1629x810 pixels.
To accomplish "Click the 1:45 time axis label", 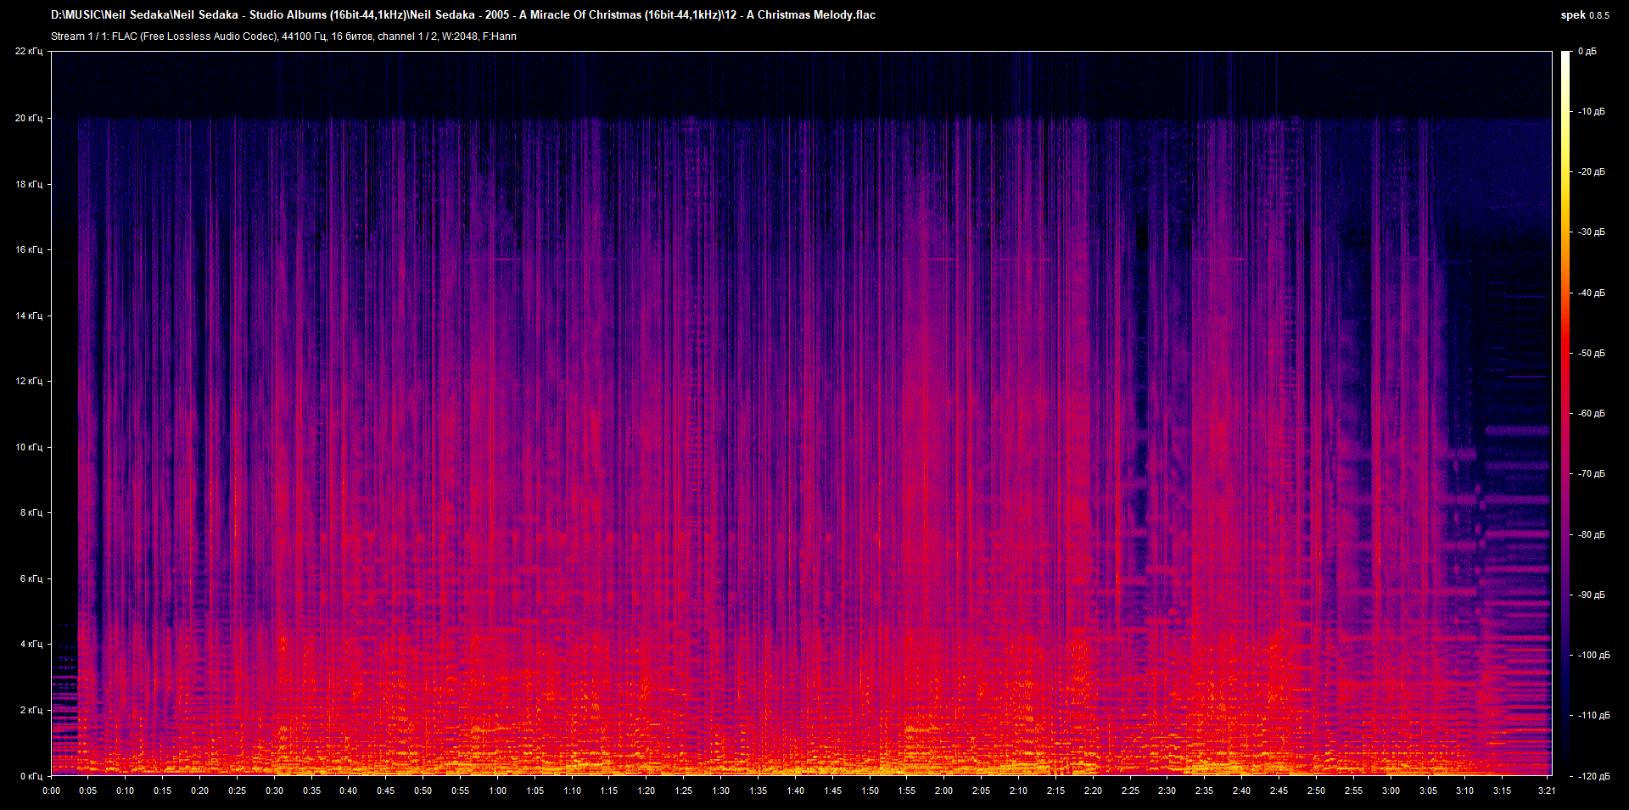I will (832, 790).
